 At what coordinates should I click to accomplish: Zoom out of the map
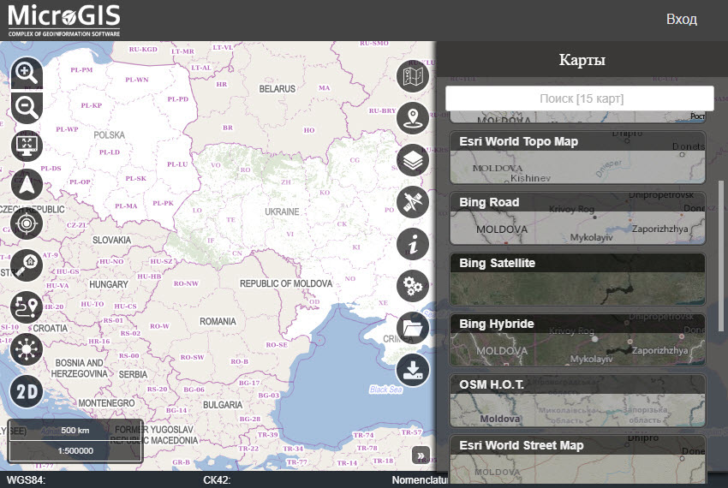(27, 108)
